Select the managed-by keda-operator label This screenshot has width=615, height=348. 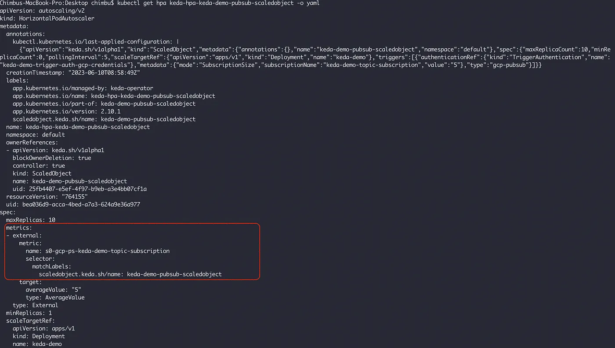(x=83, y=88)
